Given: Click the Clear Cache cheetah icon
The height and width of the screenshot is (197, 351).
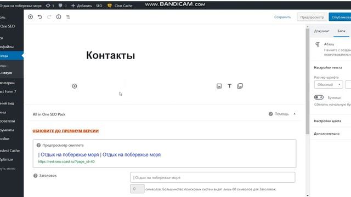Looking at the screenshot, I should tap(110, 5).
